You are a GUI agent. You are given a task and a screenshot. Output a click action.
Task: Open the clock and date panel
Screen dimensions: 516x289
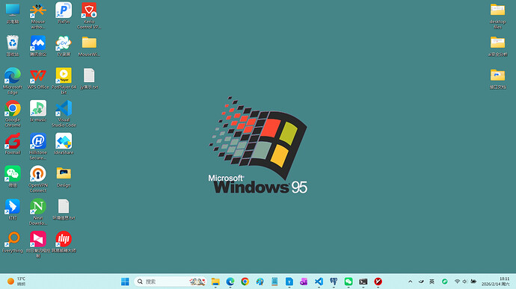click(x=495, y=282)
